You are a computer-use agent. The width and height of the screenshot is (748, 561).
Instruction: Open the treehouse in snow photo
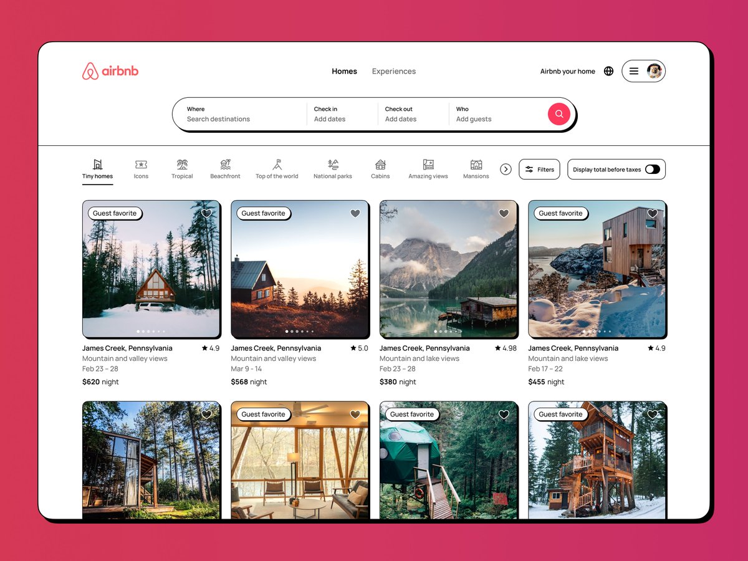[597, 460]
